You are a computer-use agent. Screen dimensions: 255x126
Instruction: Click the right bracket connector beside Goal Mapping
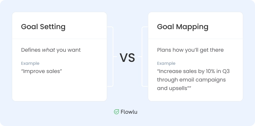[x=143, y=57]
